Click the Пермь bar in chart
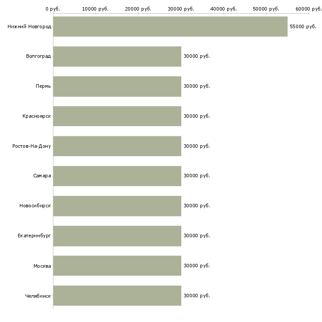The image size is (322, 322). point(117,86)
